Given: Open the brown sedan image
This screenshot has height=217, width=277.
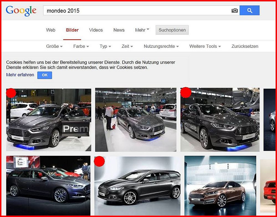Looking at the screenshot, I should pos(220,186).
